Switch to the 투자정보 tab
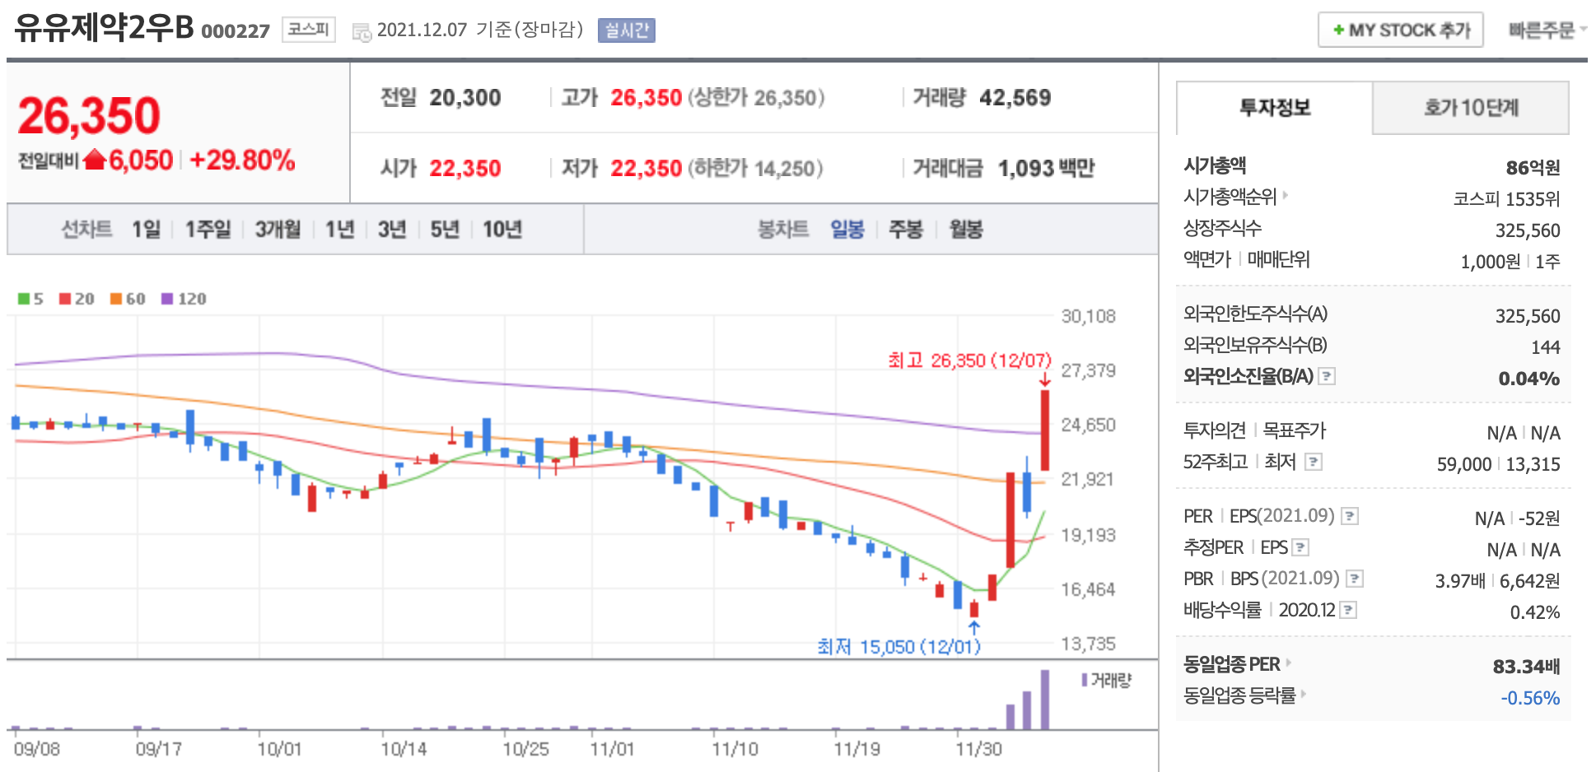The image size is (1596, 772). click(1275, 108)
